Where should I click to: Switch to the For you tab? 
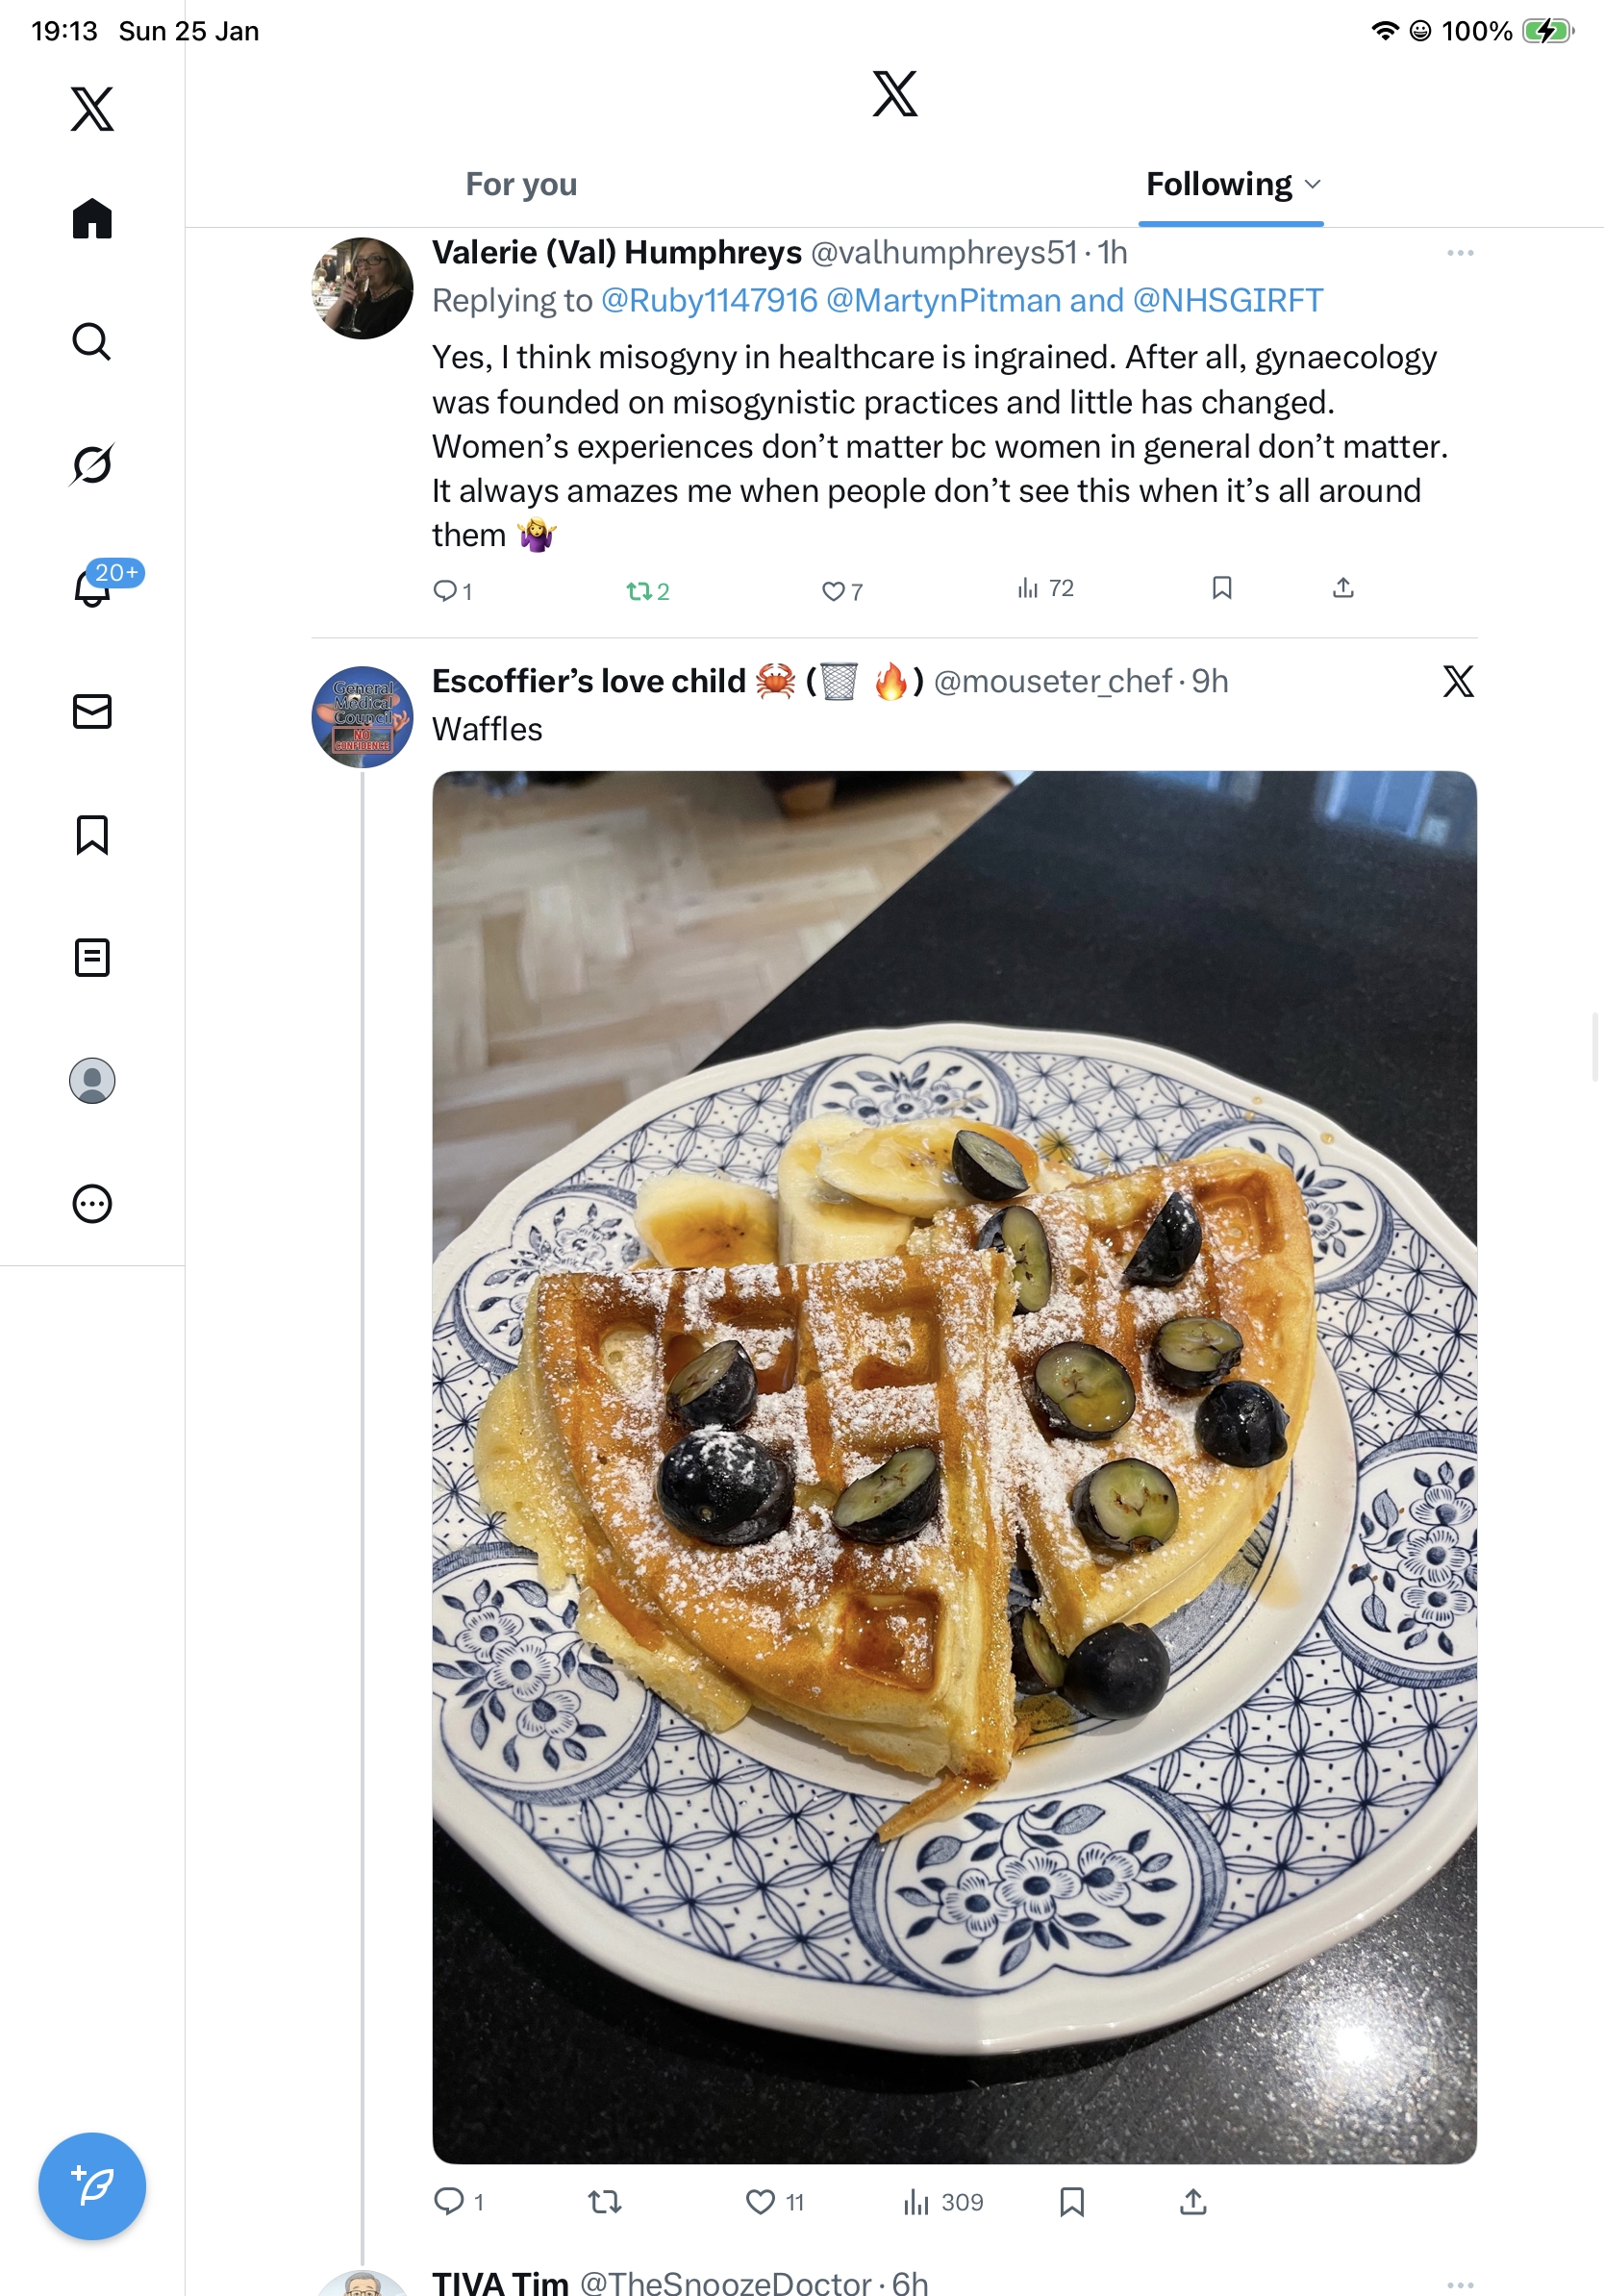click(x=521, y=184)
